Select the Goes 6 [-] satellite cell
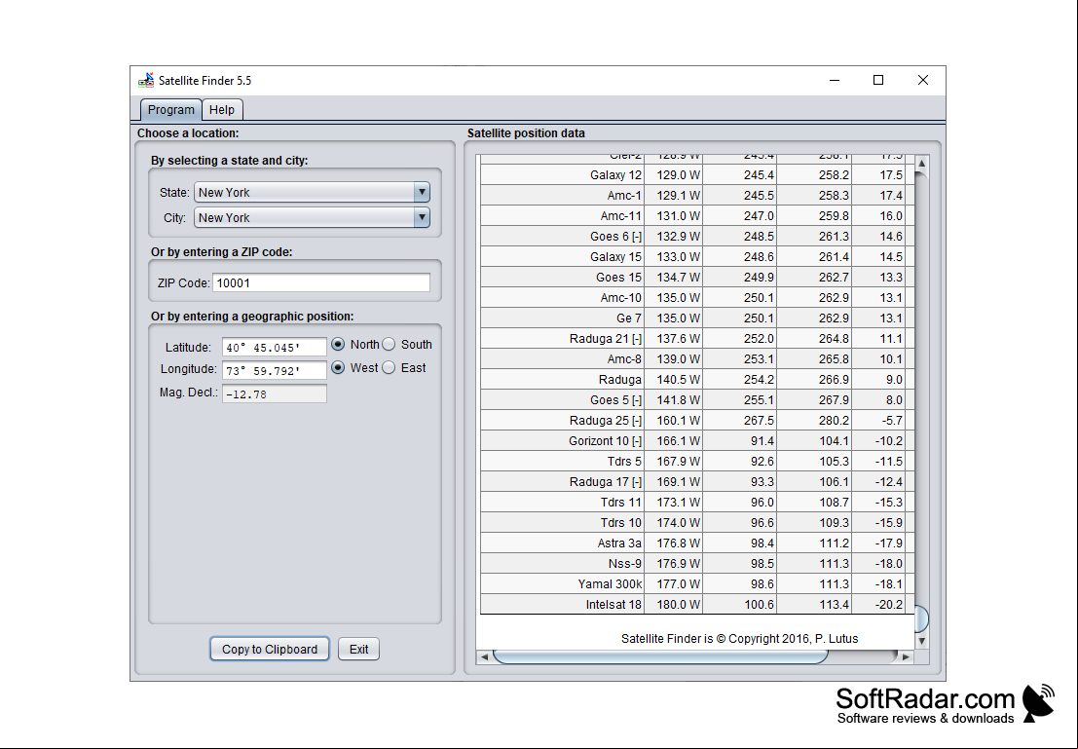1078x749 pixels. [563, 237]
